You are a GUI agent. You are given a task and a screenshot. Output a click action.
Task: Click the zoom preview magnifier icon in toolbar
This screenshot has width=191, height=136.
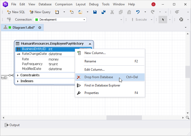point(181,20)
